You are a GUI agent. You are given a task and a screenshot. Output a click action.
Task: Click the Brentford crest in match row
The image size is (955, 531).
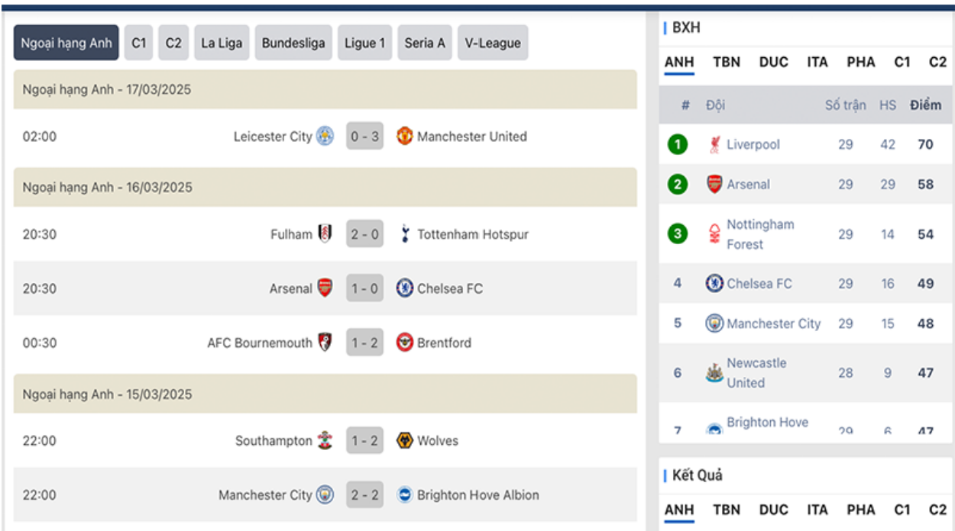click(x=405, y=343)
